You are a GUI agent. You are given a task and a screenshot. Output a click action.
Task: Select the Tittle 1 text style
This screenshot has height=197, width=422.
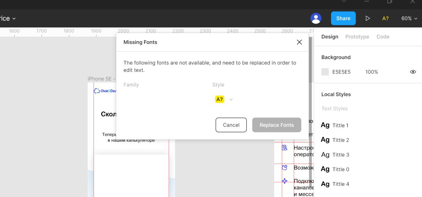point(335,125)
